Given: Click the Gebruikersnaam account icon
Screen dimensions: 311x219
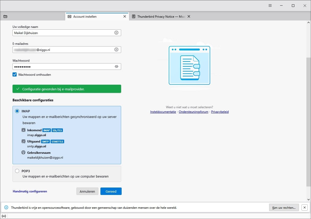Looking at the screenshot, I should click(23, 152).
